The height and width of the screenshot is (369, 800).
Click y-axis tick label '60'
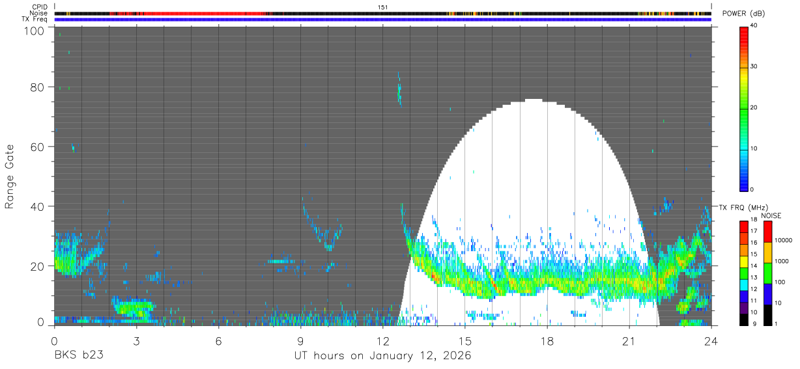[37, 147]
